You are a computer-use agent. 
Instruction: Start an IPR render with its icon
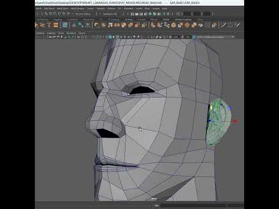point(141,14)
